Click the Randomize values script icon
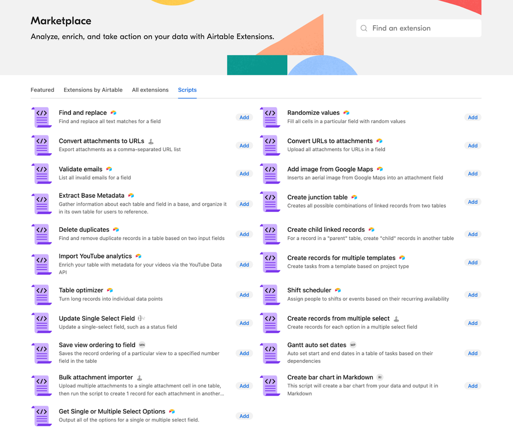Image resolution: width=513 pixels, height=444 pixels. tap(270, 117)
